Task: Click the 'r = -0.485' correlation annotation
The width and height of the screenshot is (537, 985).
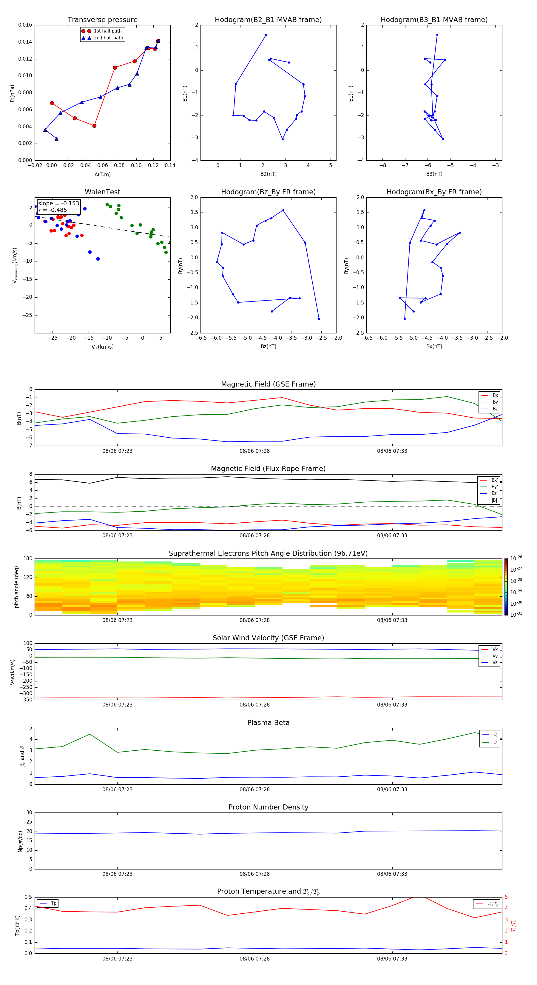Action: point(53,210)
